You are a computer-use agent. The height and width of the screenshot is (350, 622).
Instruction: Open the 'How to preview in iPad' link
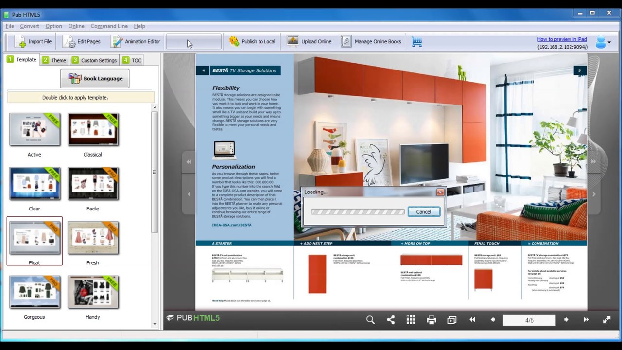(x=562, y=39)
